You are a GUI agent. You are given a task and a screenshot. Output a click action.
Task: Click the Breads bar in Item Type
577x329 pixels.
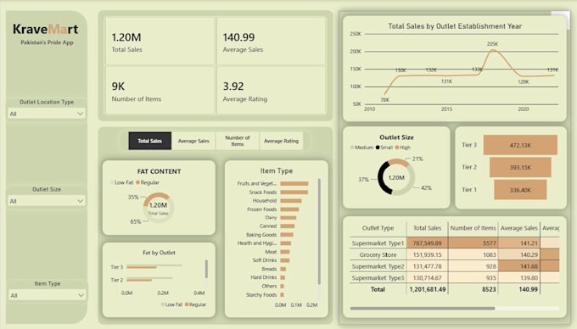283,269
